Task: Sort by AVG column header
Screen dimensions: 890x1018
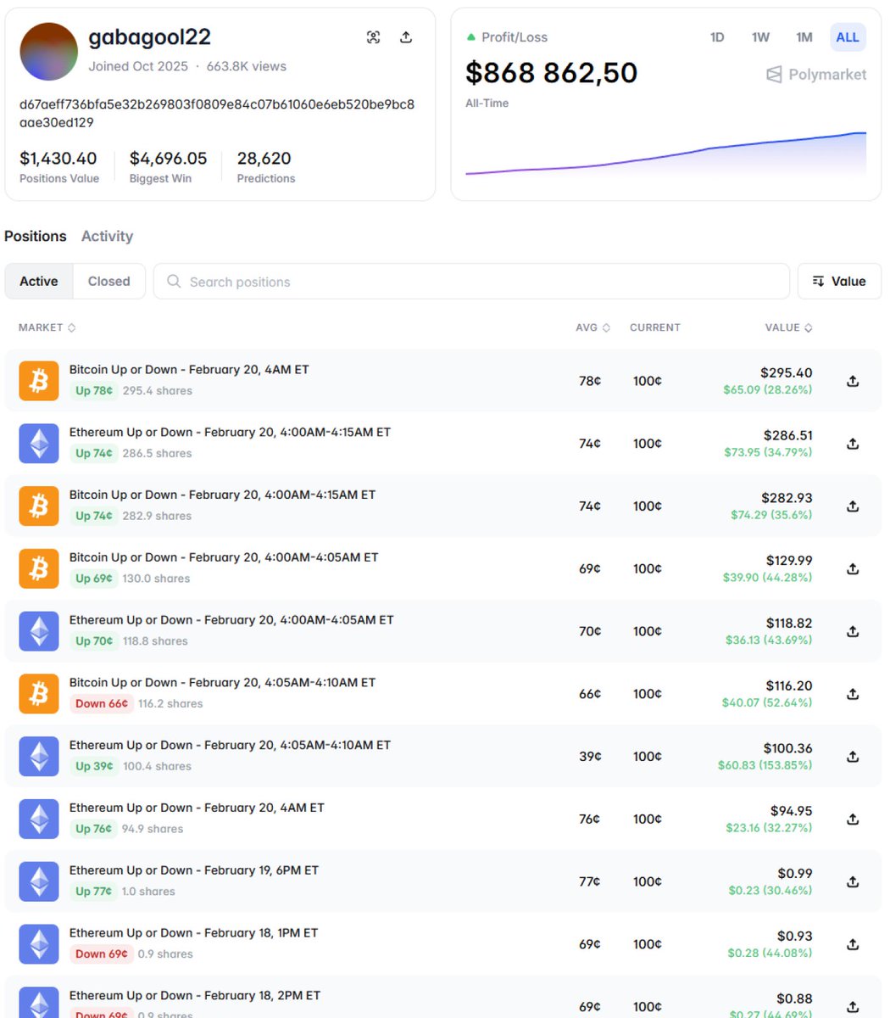Action: click(592, 327)
